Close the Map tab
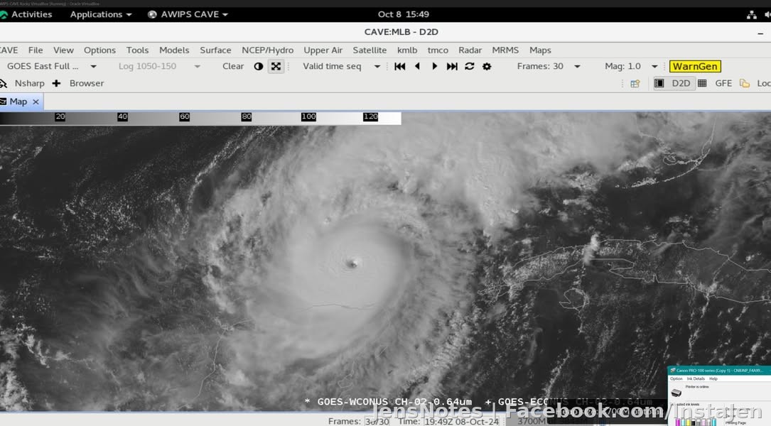This screenshot has width=771, height=426. (36, 102)
